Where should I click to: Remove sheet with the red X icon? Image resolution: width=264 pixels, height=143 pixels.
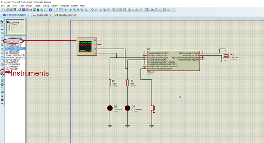pos(165,10)
